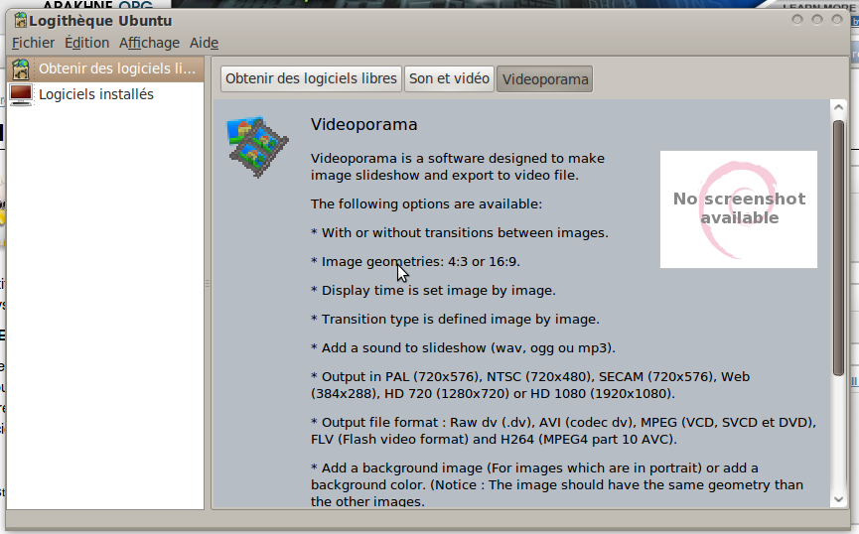
Task: Click the scrollbar down arrow
Action: (x=838, y=499)
